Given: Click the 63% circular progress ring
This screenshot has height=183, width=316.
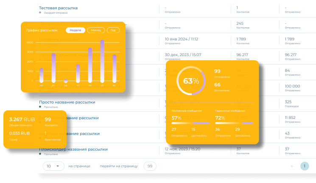Looking at the screenshot, I should 191,81.
